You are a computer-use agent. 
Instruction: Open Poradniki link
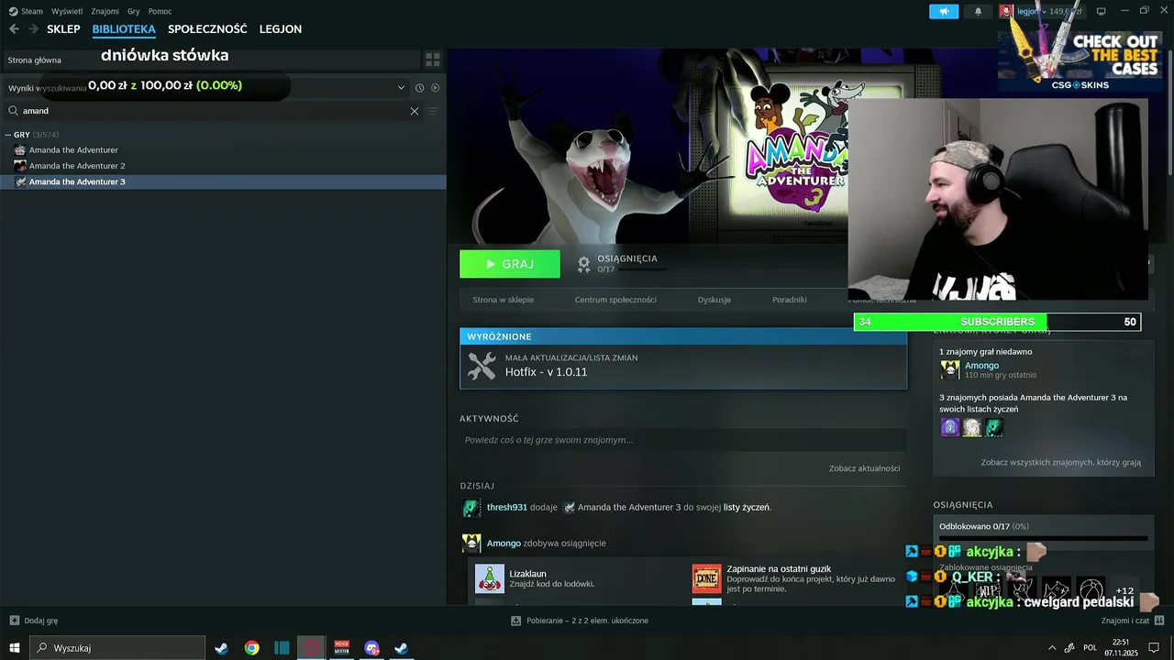click(790, 300)
